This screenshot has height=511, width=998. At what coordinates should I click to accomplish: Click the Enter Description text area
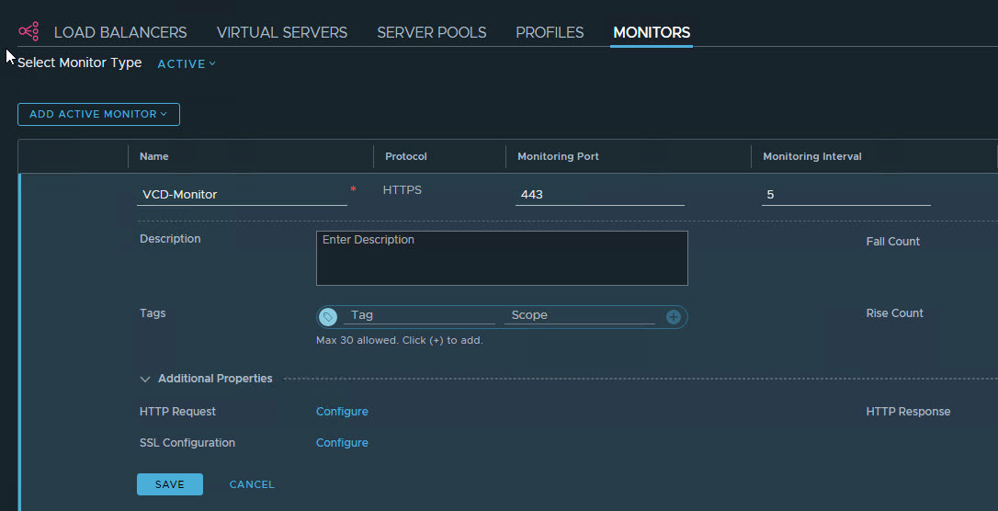pos(502,258)
